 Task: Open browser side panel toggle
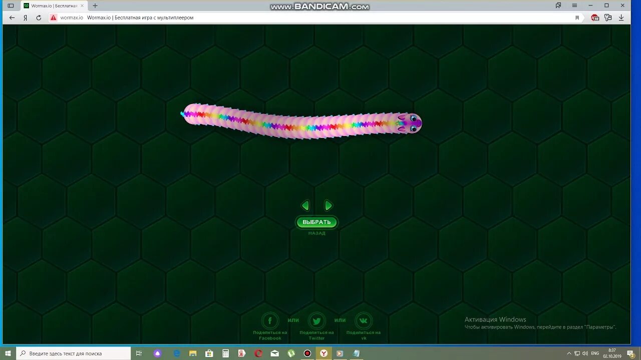tap(11, 5)
